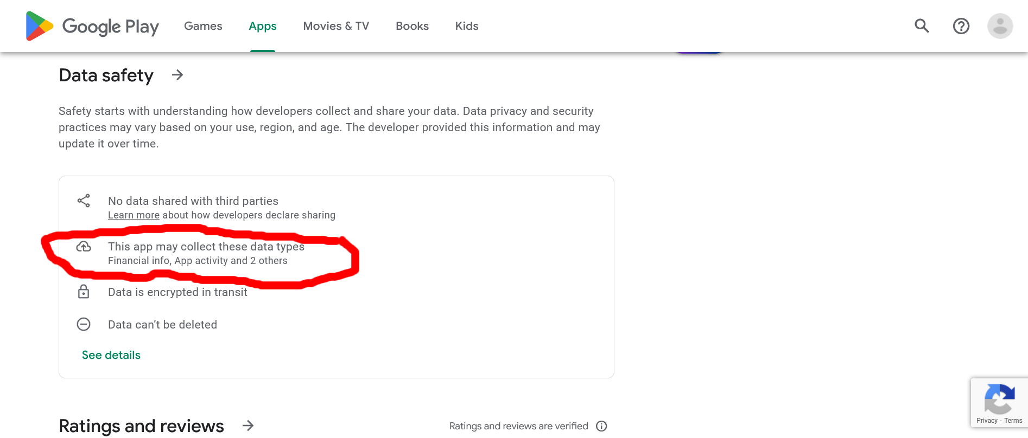The height and width of the screenshot is (438, 1028).
Task: Open the reCAPTCHA Privacy link
Action: [x=986, y=421]
